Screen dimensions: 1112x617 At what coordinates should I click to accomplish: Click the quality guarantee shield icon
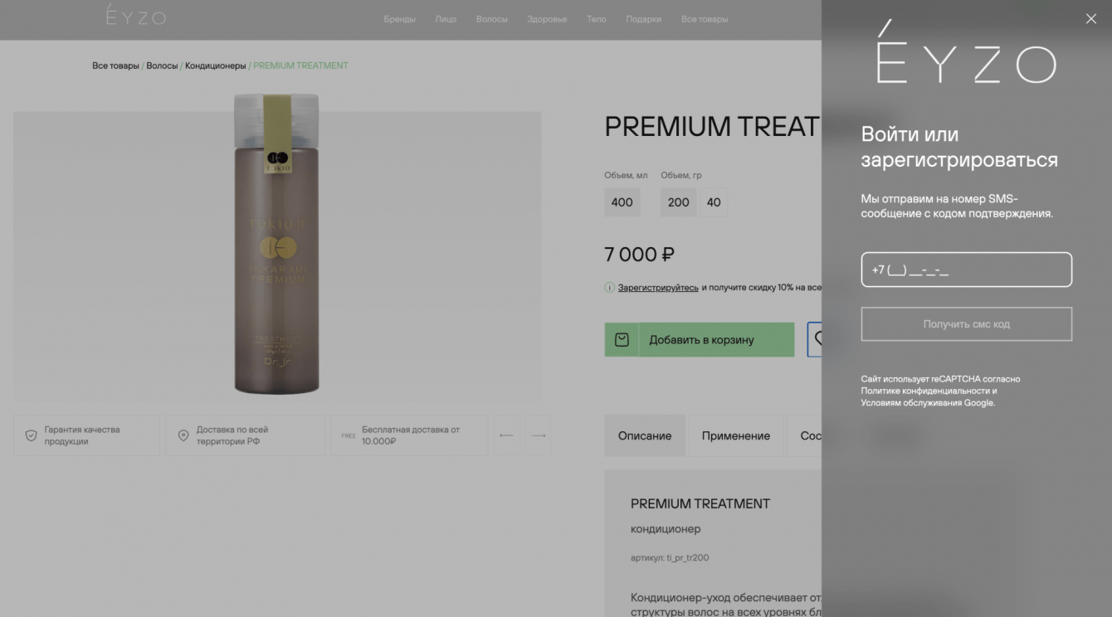point(31,435)
